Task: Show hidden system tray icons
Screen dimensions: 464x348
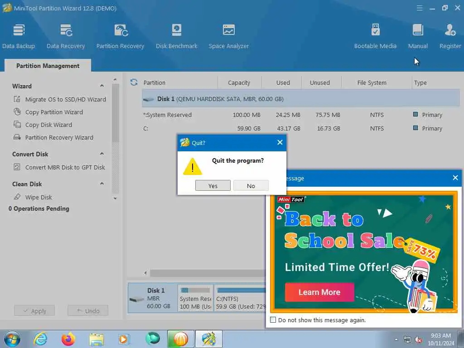Action: [x=396, y=340]
